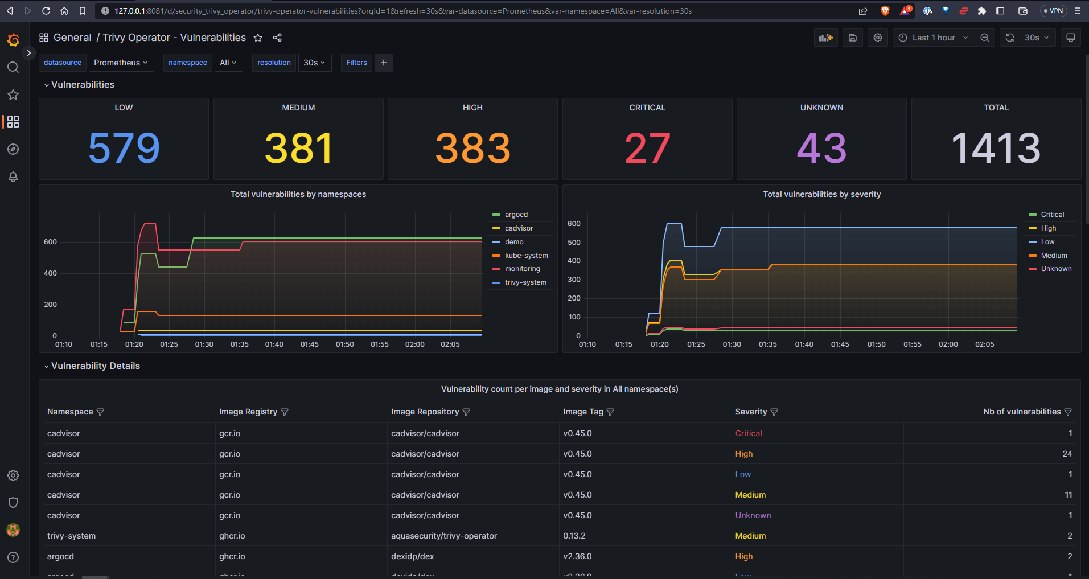This screenshot has width=1089, height=579.
Task: Click General folder breadcrumb link
Action: (72, 38)
